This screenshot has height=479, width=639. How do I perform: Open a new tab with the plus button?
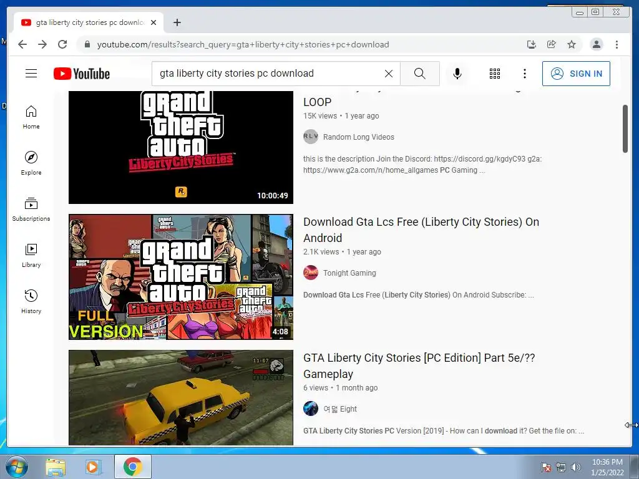[177, 22]
